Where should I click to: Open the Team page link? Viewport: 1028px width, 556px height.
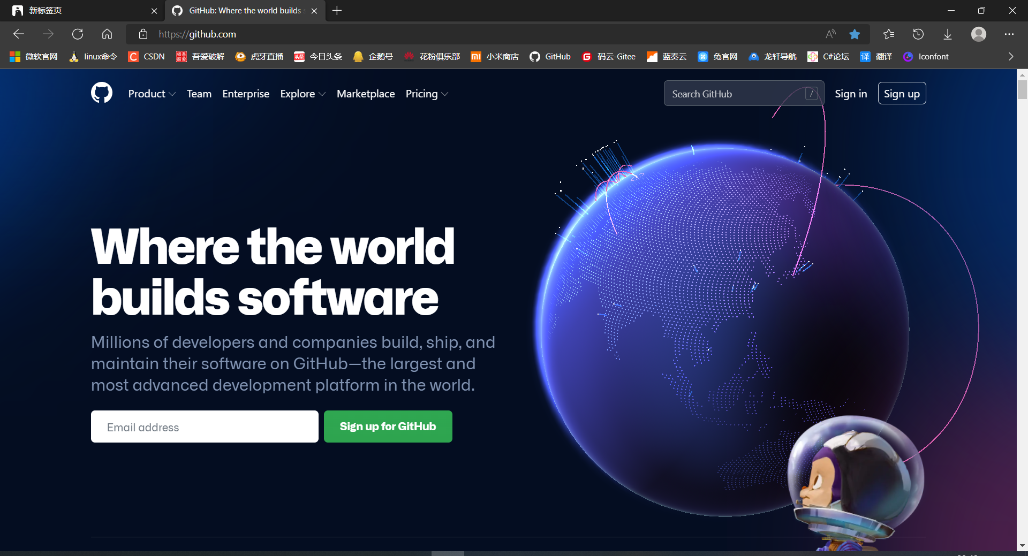tap(199, 94)
